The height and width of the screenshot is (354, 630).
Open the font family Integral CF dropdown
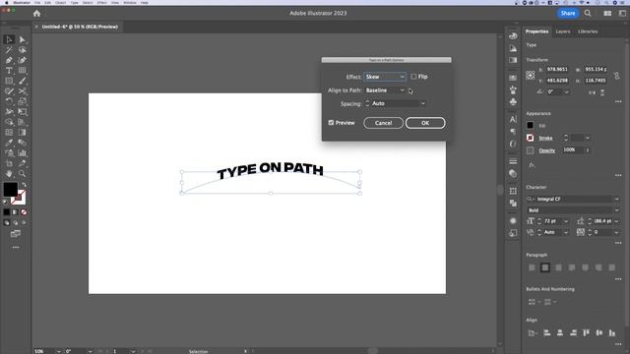pos(617,199)
